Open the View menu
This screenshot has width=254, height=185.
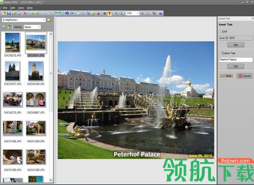(21, 8)
